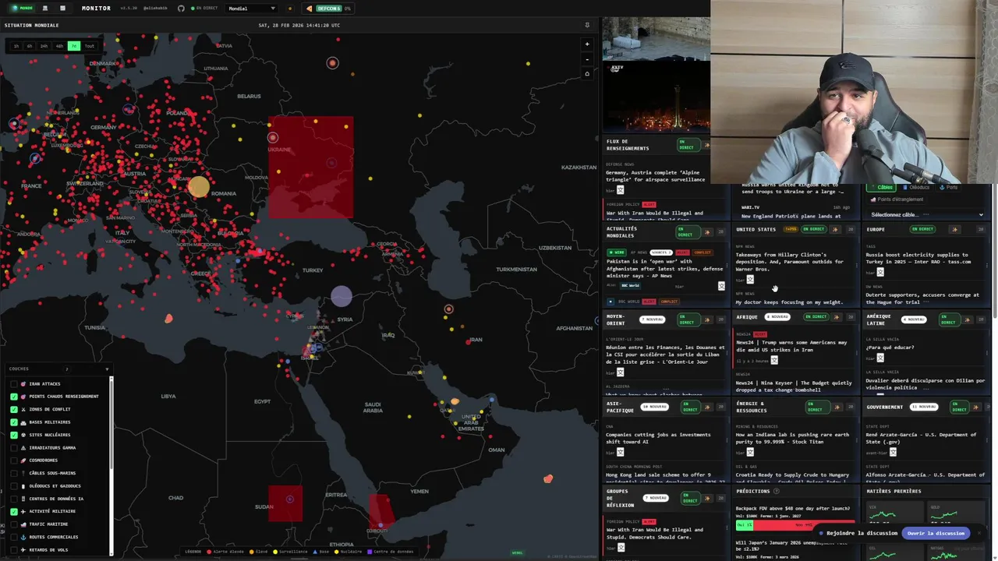Viewport: 998px width, 561px height.
Task: Click the pin icon on Situation Mondiale panel
Action: [587, 25]
